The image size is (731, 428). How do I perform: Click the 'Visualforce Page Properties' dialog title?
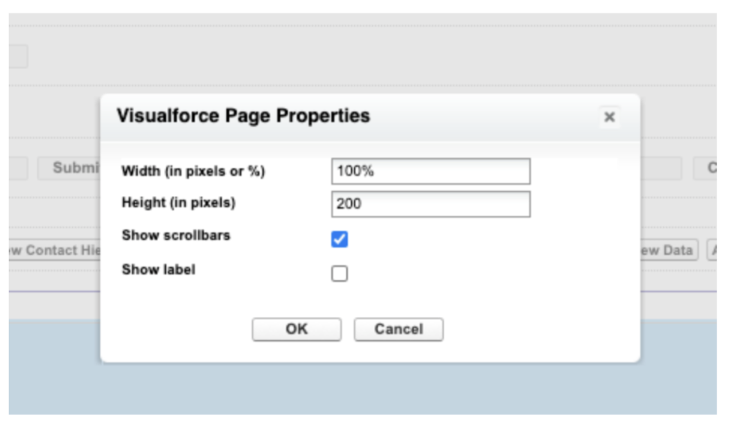coord(243,116)
